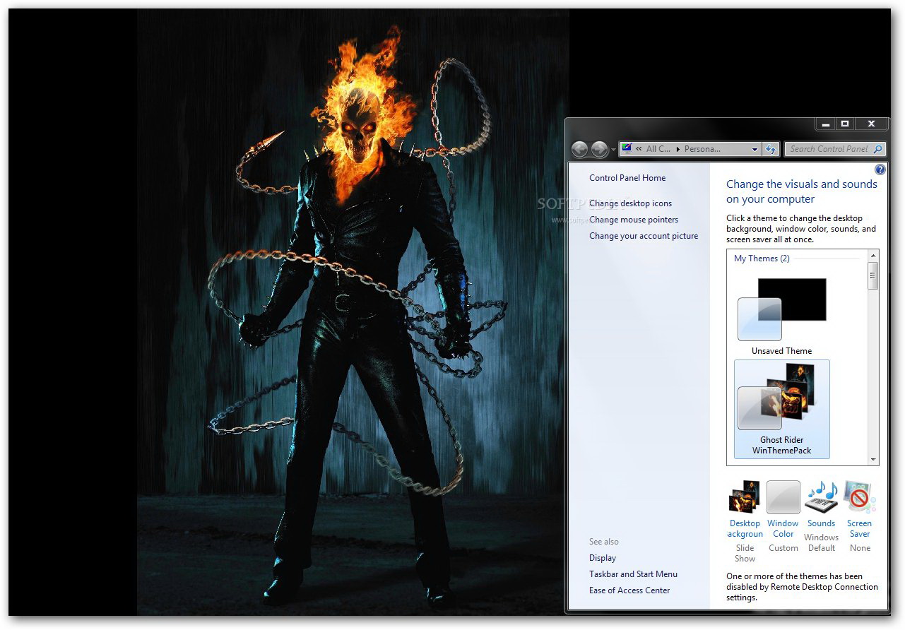
Task: Open the address bar history dropdown
Action: [x=755, y=149]
